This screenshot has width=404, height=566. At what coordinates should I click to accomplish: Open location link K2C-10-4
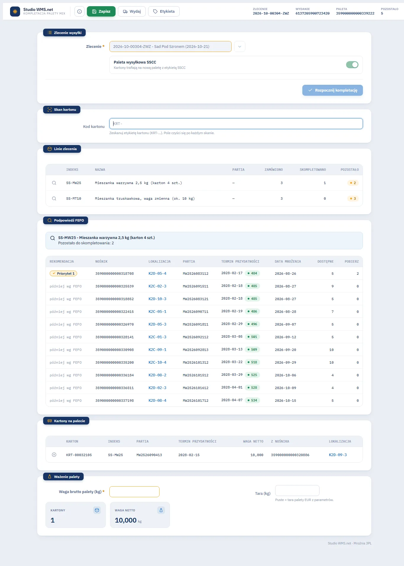[158, 362]
